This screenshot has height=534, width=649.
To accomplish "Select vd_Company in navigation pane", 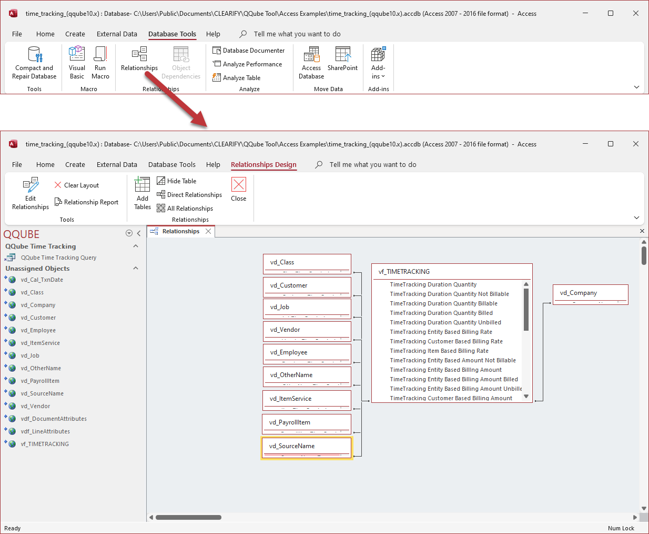I will [38, 305].
